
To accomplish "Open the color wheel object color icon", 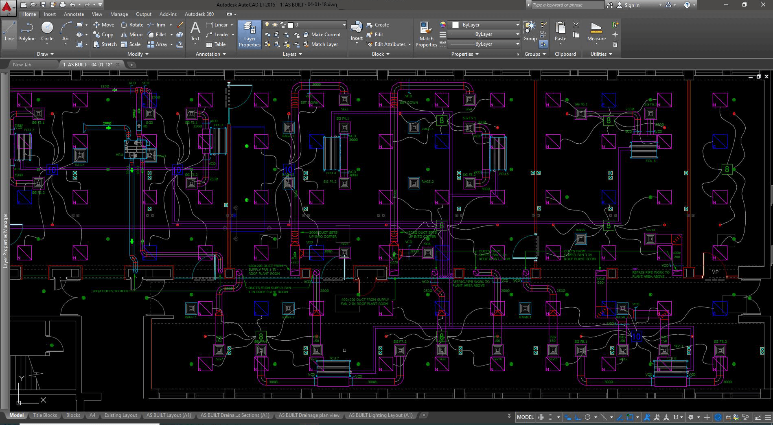I will [443, 25].
